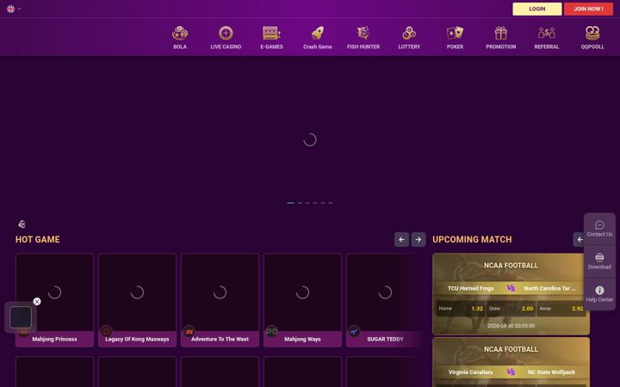Click the UPCOMING MATCH heading
The image size is (620, 387).
pos(472,239)
